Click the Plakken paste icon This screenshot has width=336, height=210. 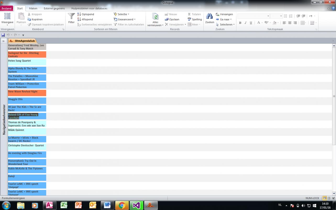coord(21,16)
